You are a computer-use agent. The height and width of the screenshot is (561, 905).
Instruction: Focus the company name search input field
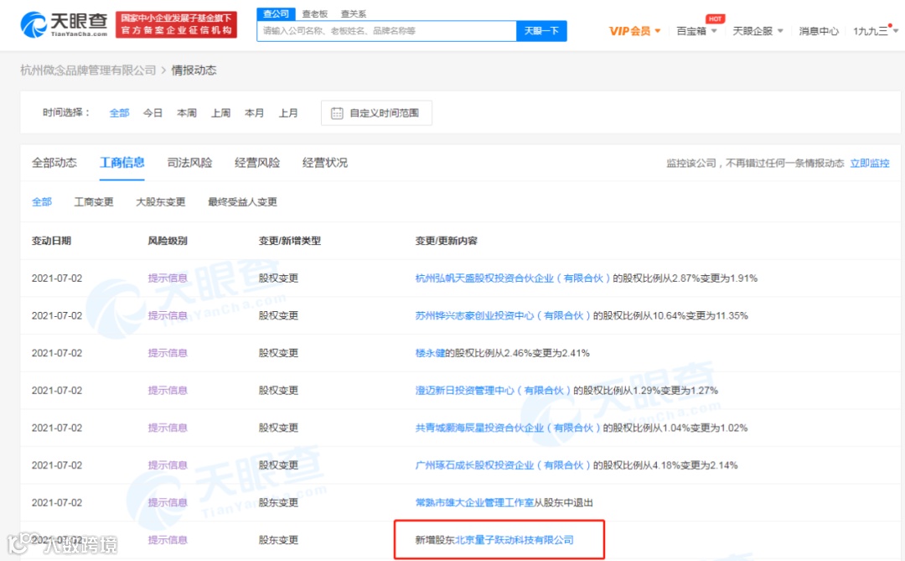386,31
